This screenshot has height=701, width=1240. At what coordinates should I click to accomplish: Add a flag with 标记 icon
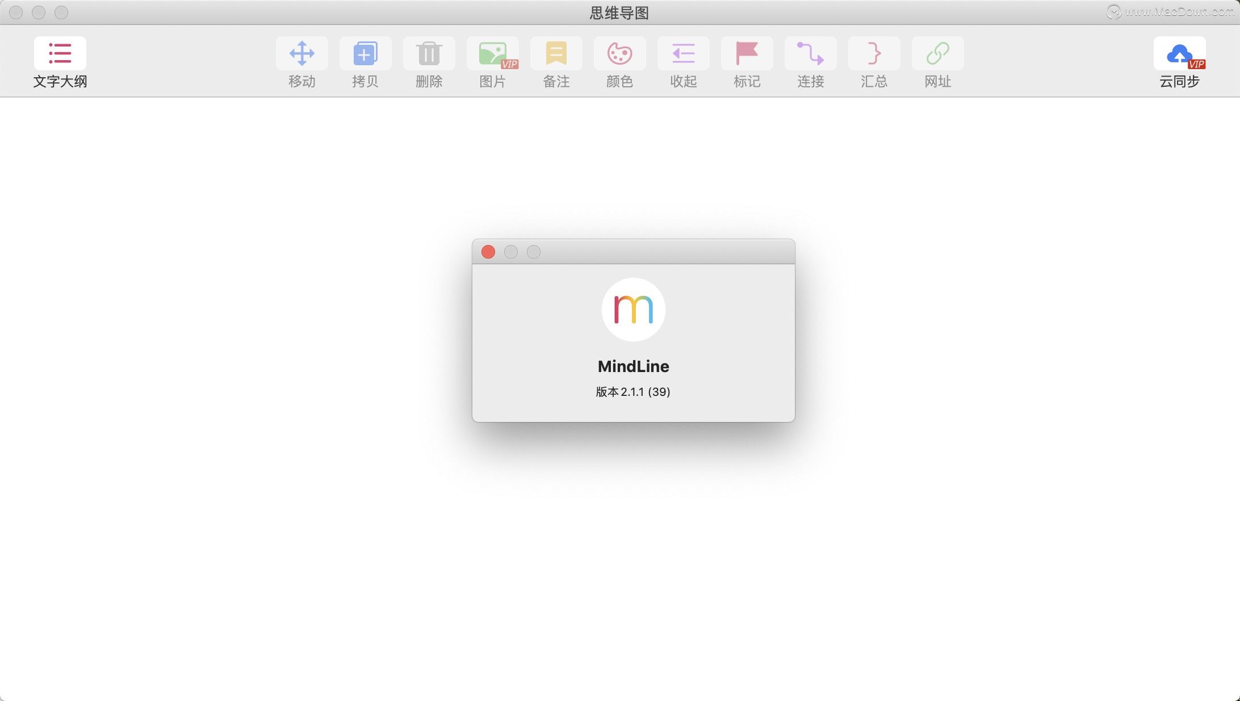(747, 53)
